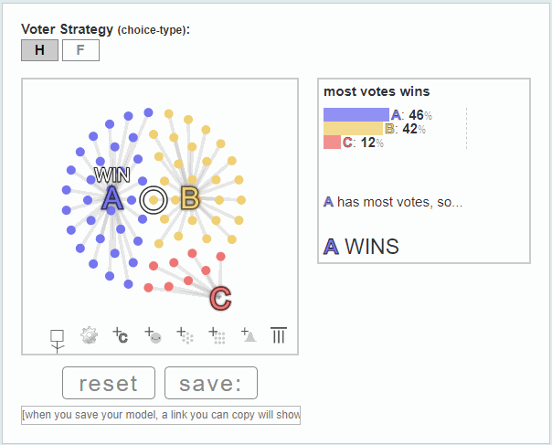Open the gear settings icon in the sandbox
This screenshot has height=445, width=552.
point(89,335)
